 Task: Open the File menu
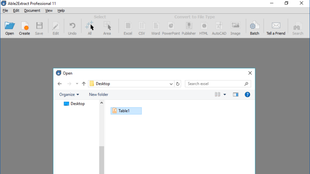coord(5,11)
